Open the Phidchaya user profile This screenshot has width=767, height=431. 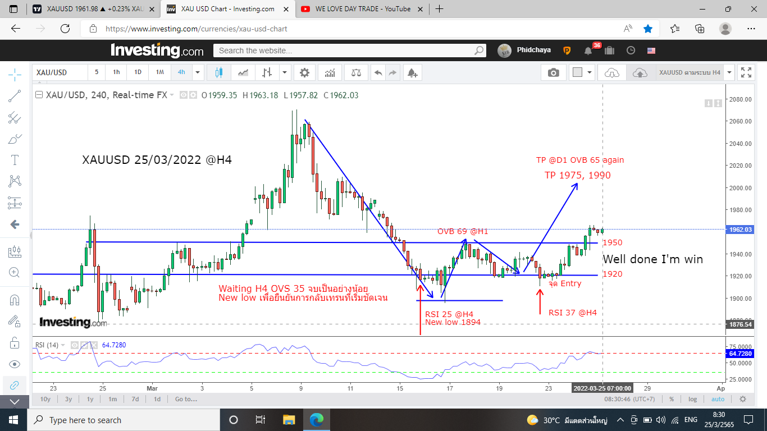coord(524,50)
